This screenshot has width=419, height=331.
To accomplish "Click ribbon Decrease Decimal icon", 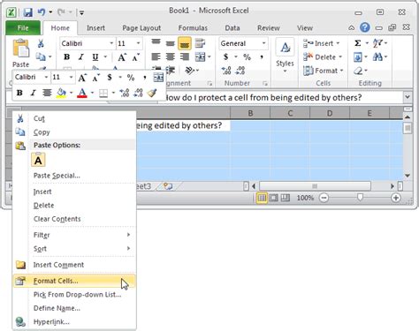I will point(240,70).
